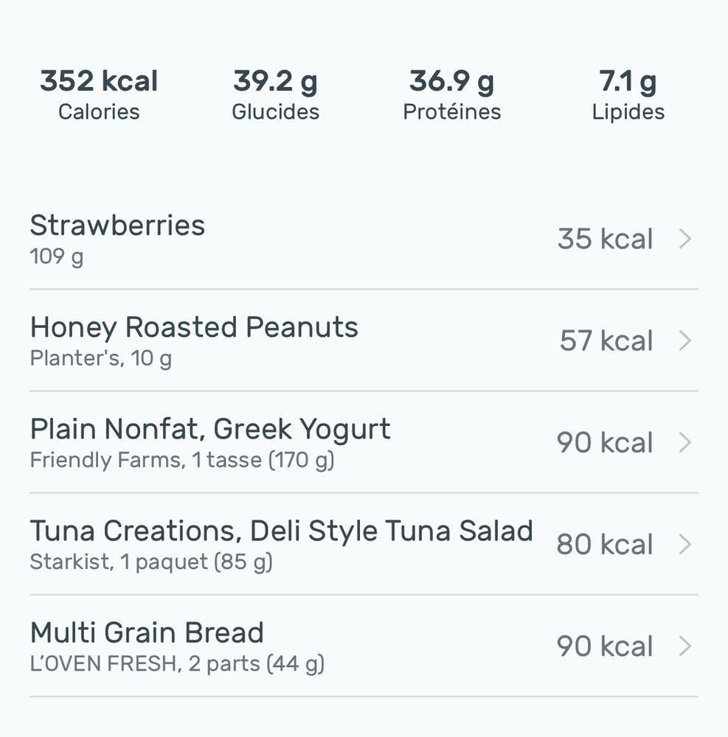
Task: Click 90 kcal value for Multi Grain Bread
Action: pos(605,646)
